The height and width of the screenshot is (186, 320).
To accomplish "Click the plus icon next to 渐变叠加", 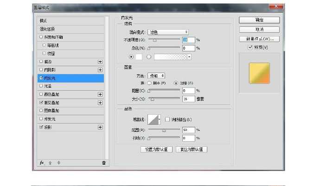I will tap(100, 103).
